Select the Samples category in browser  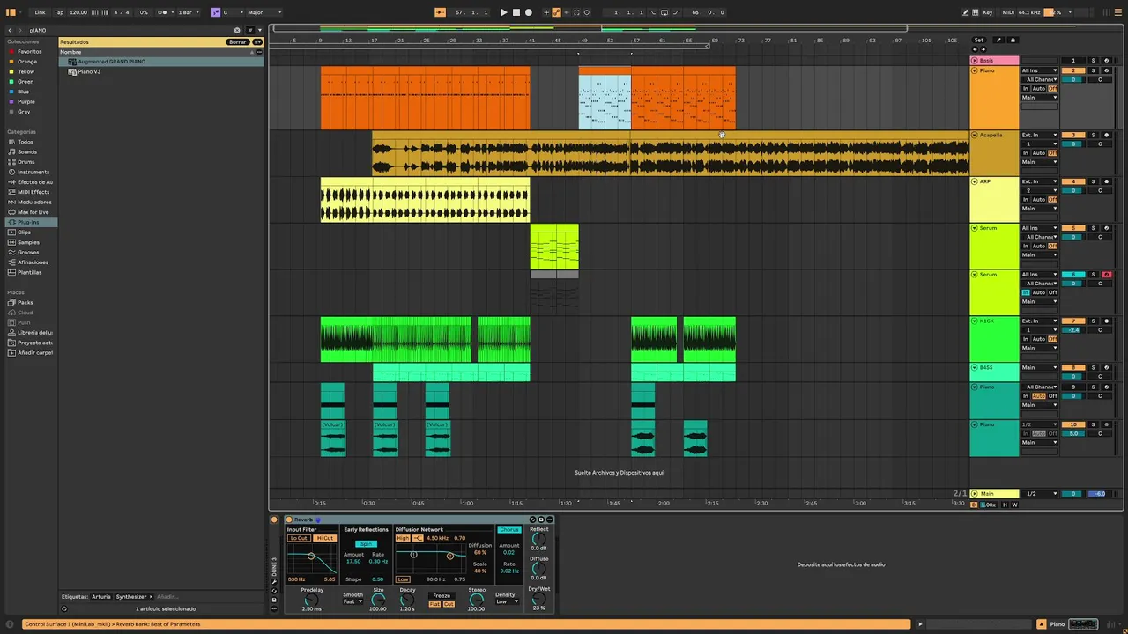[x=28, y=242]
